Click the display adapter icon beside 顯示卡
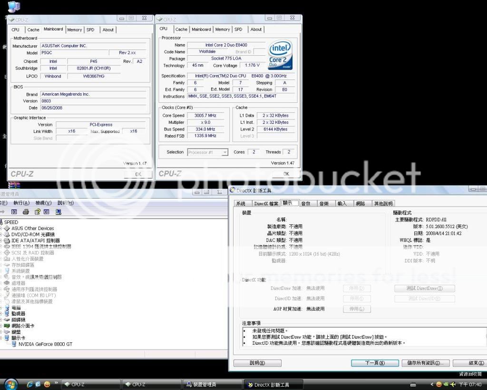The width and height of the screenshot is (487, 390). [7, 338]
